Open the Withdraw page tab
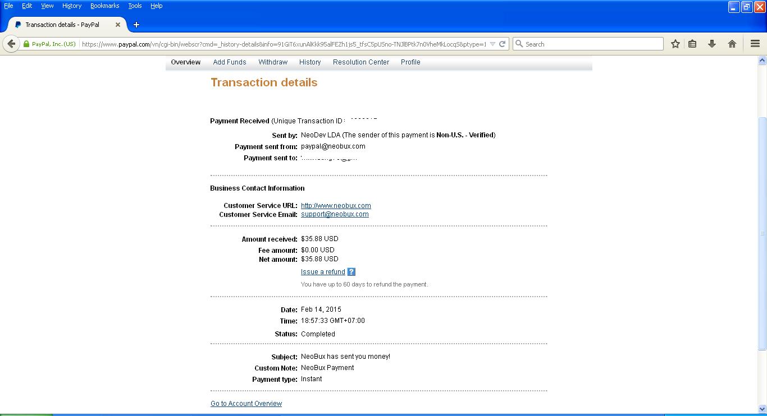The image size is (767, 416). (273, 62)
